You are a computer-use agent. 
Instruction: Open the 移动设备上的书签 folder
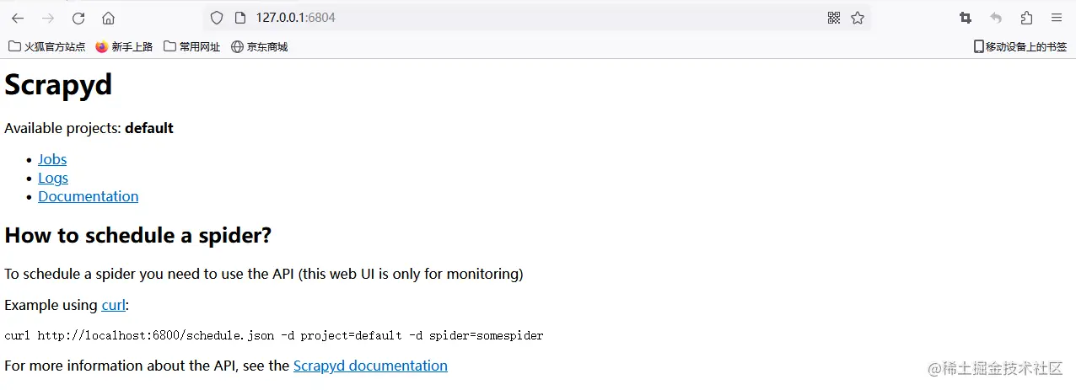[x=1020, y=47]
